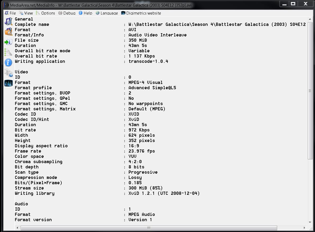Click the 'Overall bit rate mode' label
The image size is (315, 232).
[43, 51]
